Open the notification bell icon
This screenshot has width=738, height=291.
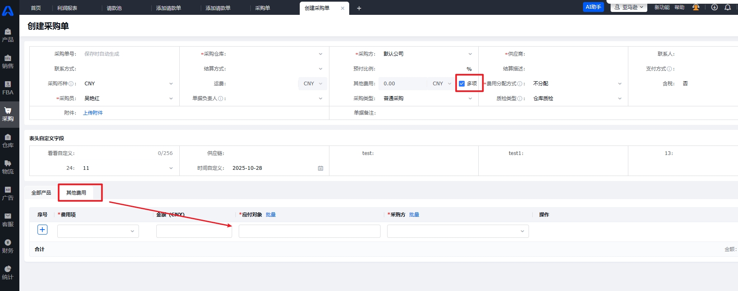point(728,7)
